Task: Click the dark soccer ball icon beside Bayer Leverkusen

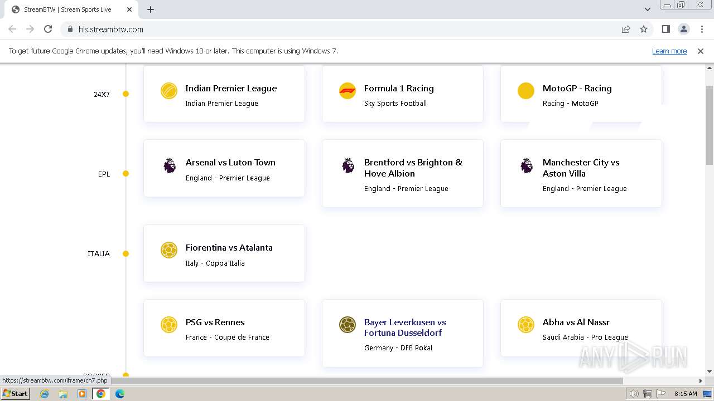Action: click(348, 325)
